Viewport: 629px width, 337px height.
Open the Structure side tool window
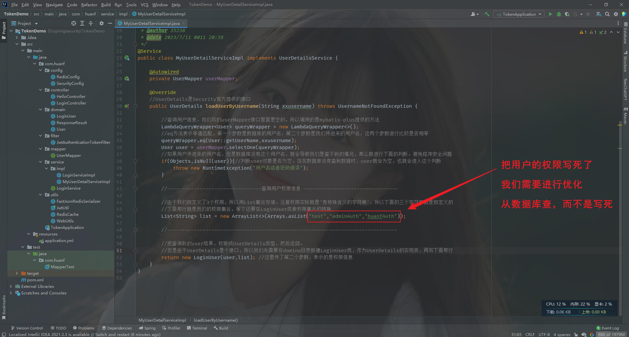(x=625, y=62)
